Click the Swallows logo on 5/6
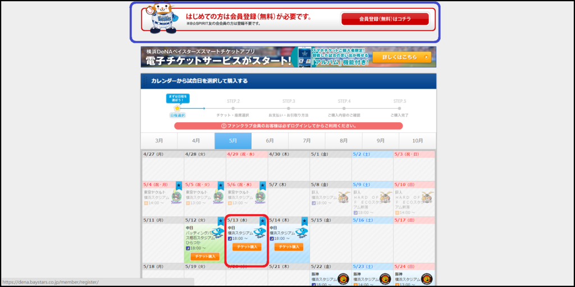The height and width of the screenshot is (287, 575). [261, 198]
